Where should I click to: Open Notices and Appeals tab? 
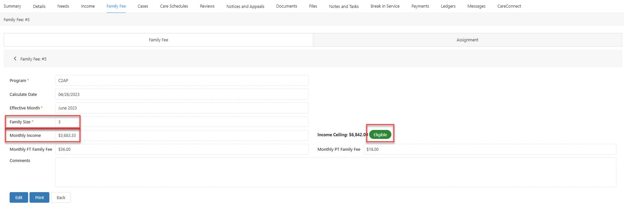[245, 6]
